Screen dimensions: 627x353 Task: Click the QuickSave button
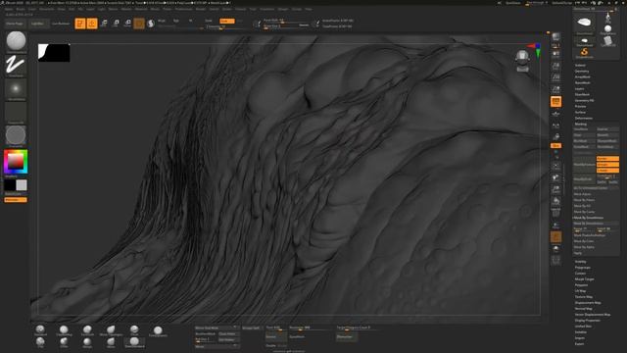click(513, 3)
